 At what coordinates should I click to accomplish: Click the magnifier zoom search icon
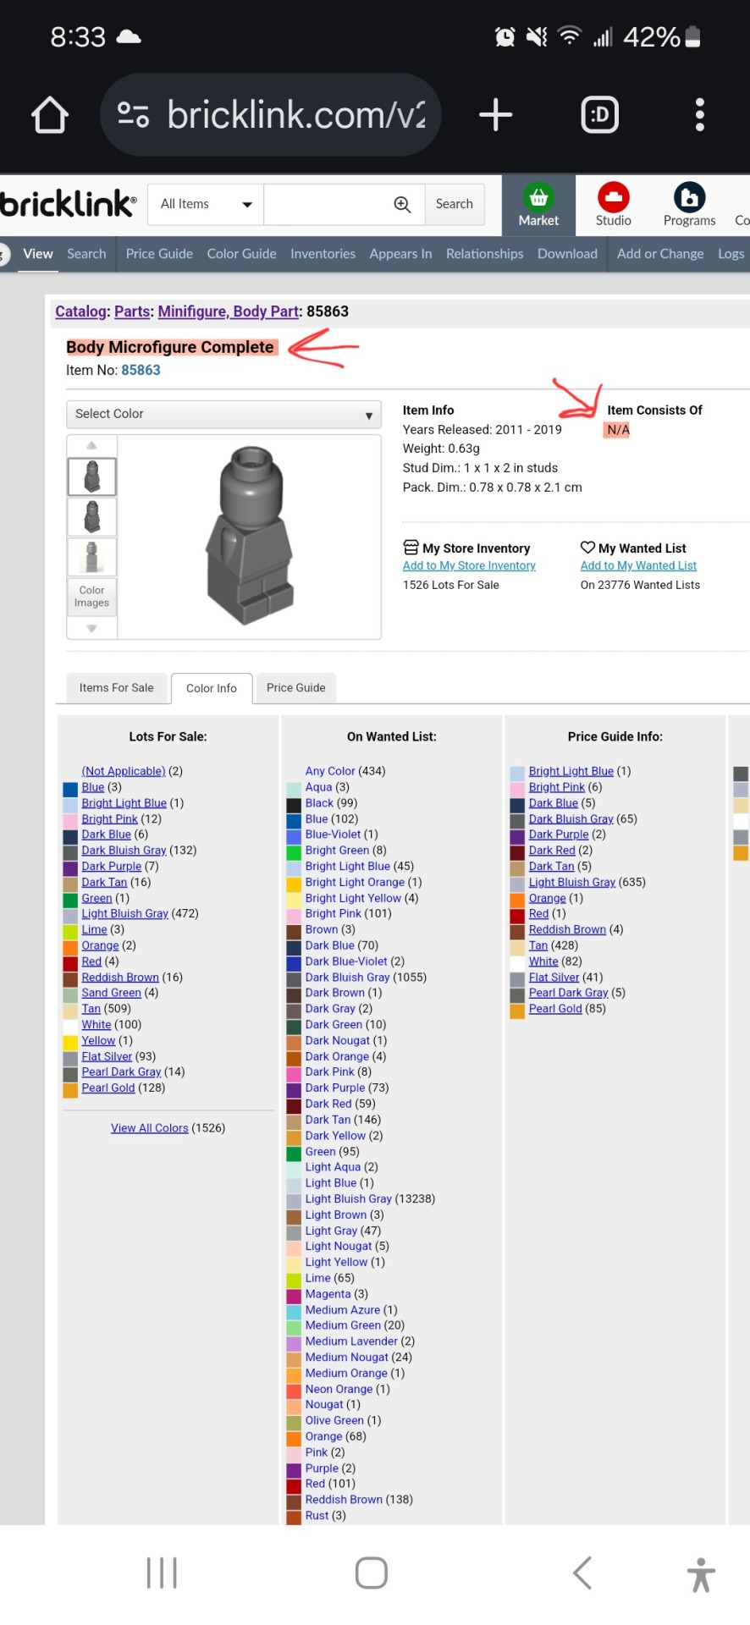(x=402, y=204)
